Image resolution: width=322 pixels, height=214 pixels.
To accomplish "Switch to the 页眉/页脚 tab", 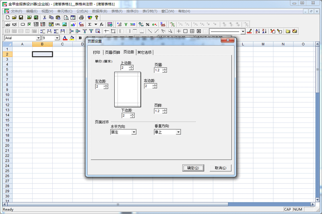I will pyautogui.click(x=112, y=53).
